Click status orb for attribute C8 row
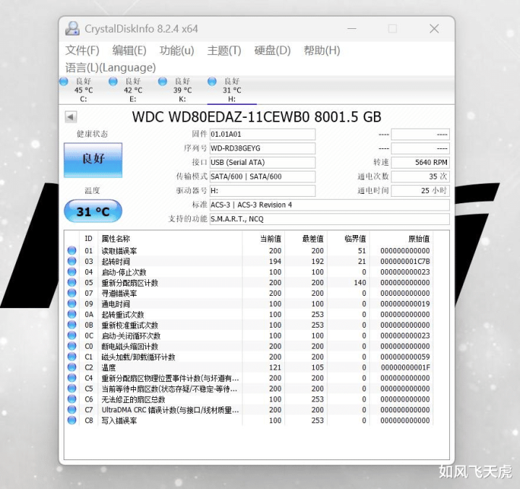Screen dimensions: 520x489 (x=72, y=420)
